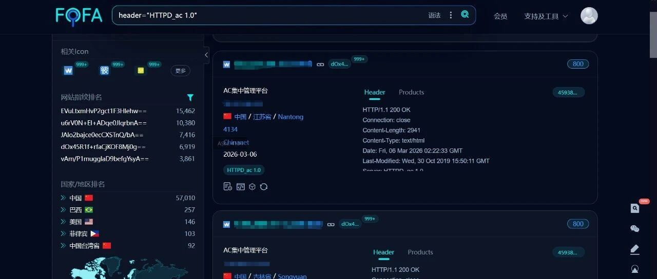
Task: Switch to Products tab in Nantong card
Action: [x=412, y=92]
